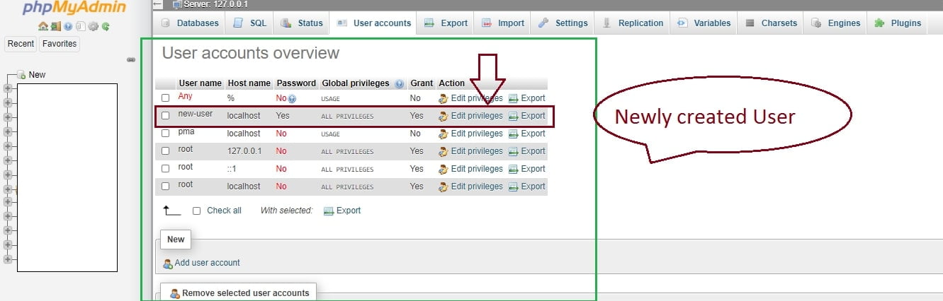Open the Charsets tab

click(x=771, y=23)
